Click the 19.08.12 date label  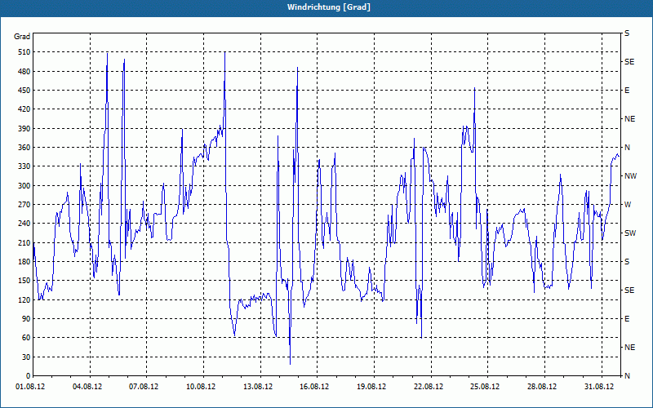tap(371, 387)
